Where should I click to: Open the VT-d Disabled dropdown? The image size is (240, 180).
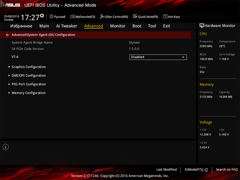point(158,57)
